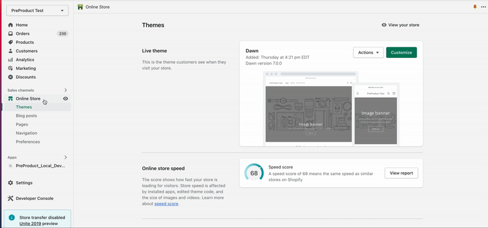Open the three-dots more menu at top right

(483, 7)
